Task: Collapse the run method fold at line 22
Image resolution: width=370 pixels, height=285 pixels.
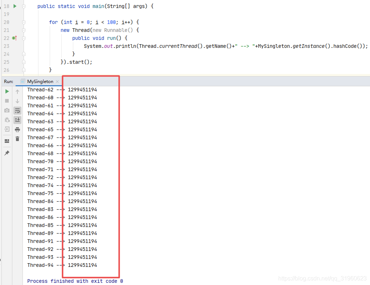Action: pos(24,38)
